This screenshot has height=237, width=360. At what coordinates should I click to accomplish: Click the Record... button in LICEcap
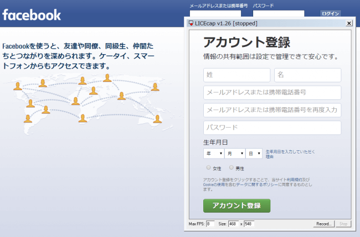pyautogui.click(x=324, y=224)
